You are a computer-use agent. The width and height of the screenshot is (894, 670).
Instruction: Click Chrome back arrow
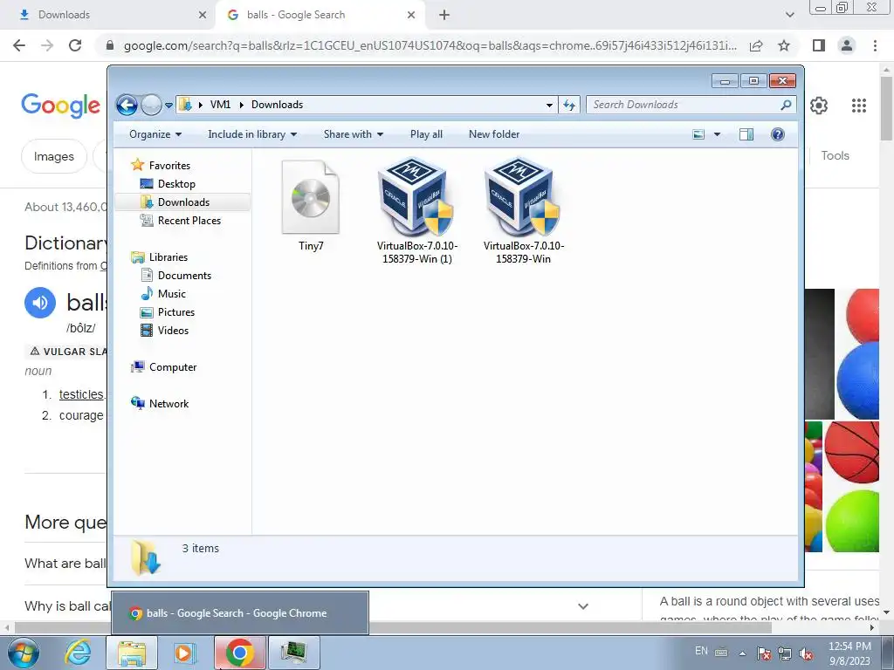[x=19, y=45]
